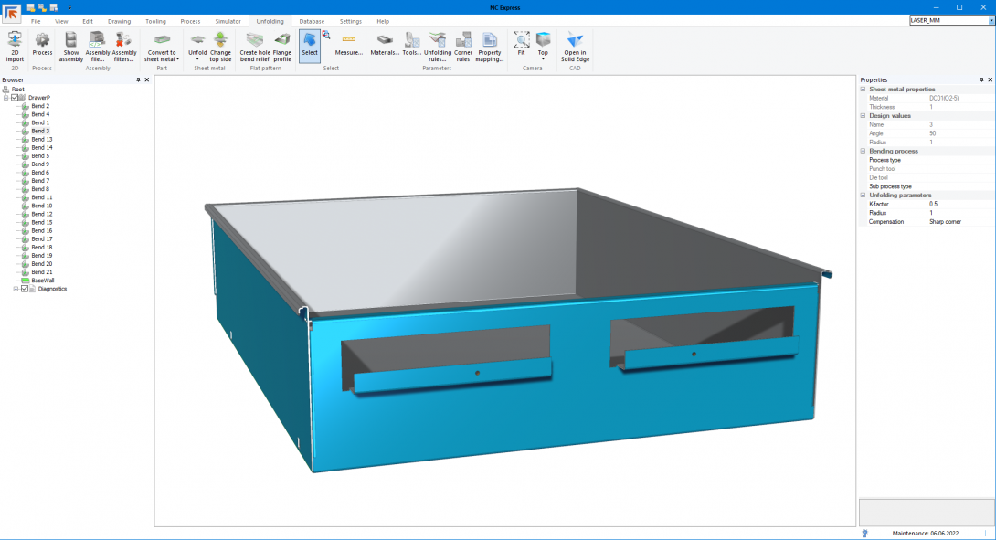Expand the Diagnostics tree node
996x540 pixels.
click(x=16, y=289)
